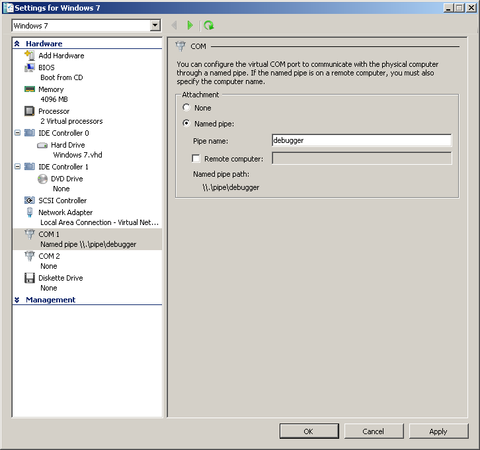The width and height of the screenshot is (480, 450).
Task: Click the settings window title icon
Action: 9,8
